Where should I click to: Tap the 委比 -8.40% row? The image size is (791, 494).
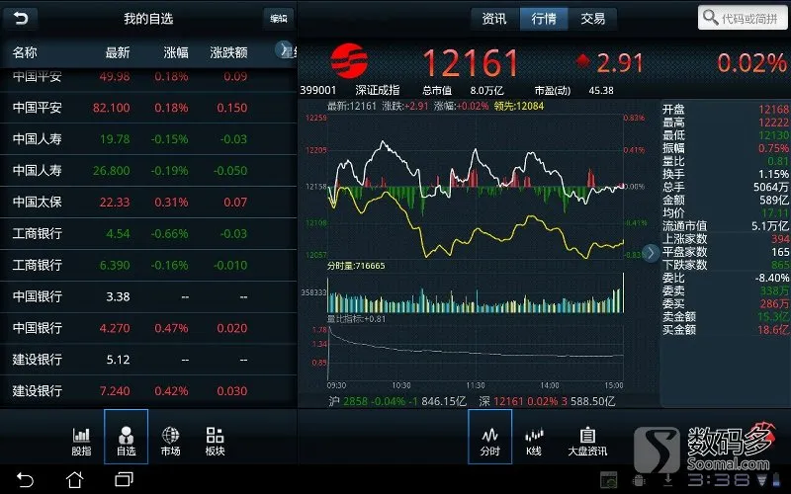(x=725, y=278)
